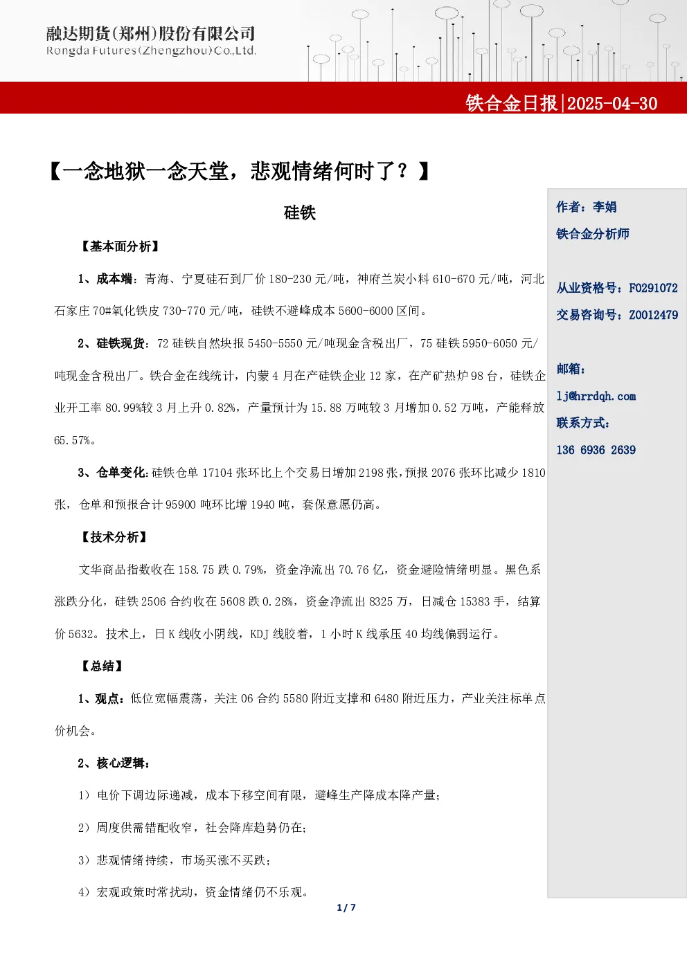Click the bold label 1、成本端
Screen dimensions: 687x971
pyautogui.click(x=105, y=279)
